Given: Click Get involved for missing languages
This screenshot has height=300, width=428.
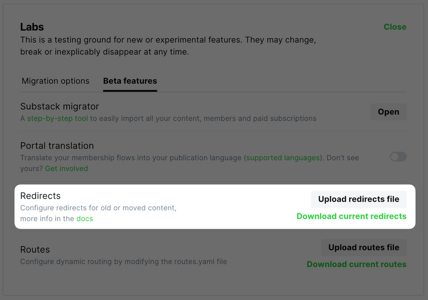Looking at the screenshot, I should [66, 168].
